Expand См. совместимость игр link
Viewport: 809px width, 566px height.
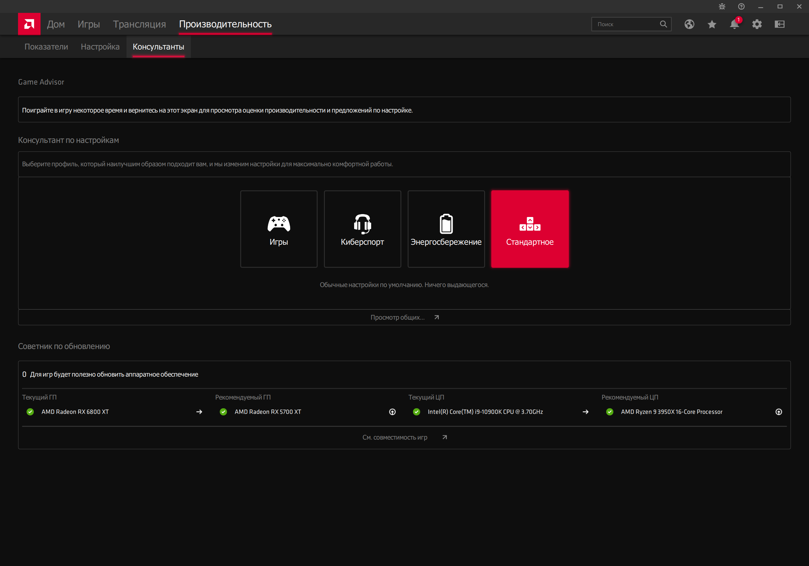404,437
